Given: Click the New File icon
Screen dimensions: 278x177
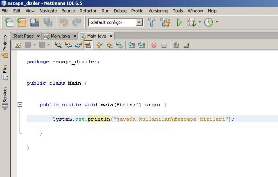Looking at the screenshot, I should click(8, 22).
